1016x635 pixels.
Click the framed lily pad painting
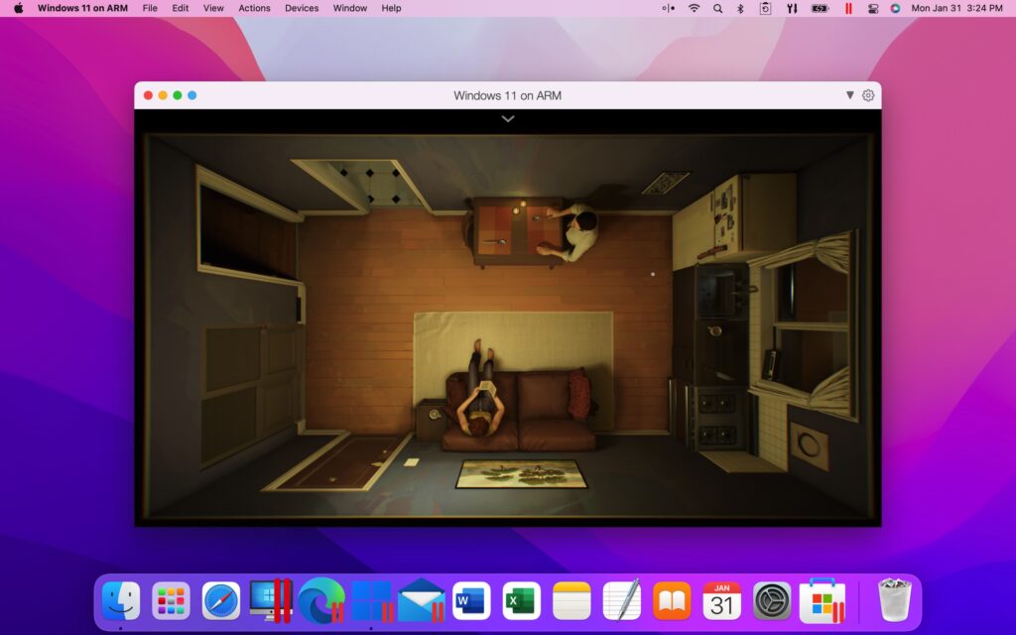coord(521,473)
